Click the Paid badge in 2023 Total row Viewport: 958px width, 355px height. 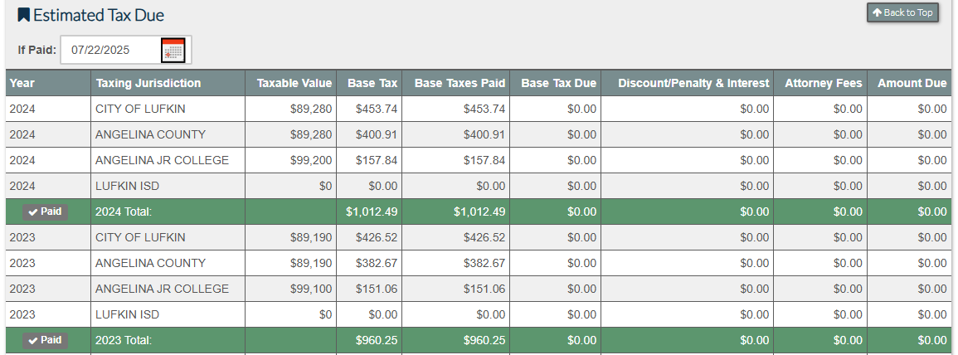pyautogui.click(x=45, y=340)
